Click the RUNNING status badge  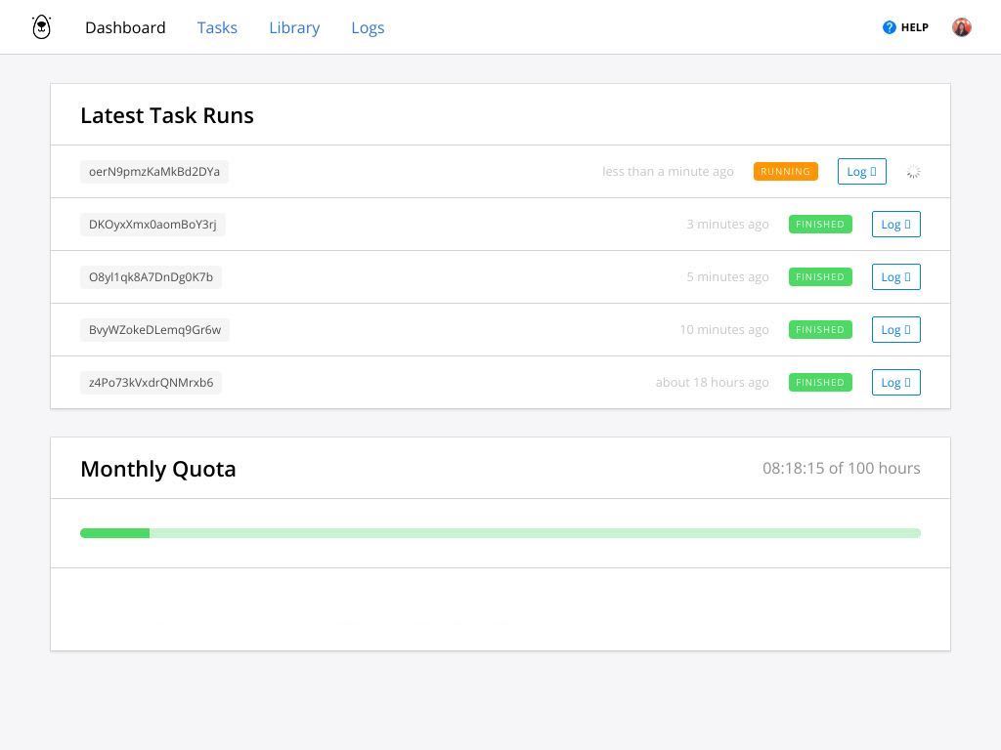pyautogui.click(x=785, y=171)
